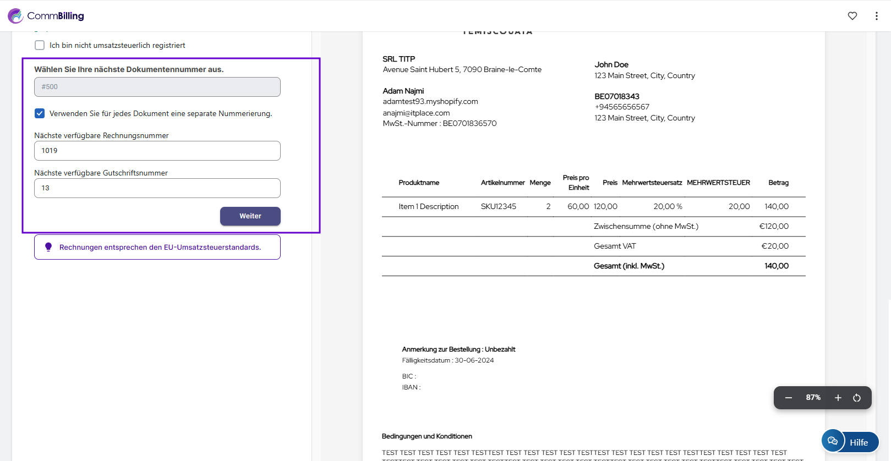
Task: Click the CommBilling logo icon
Action: pyautogui.click(x=15, y=16)
